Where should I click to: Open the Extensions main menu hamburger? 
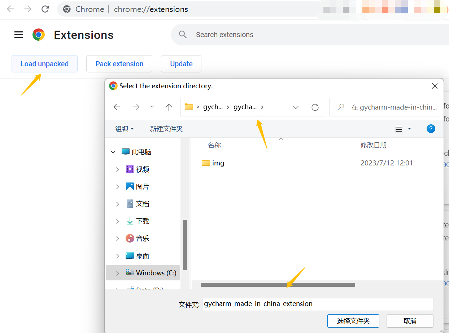pyautogui.click(x=19, y=35)
